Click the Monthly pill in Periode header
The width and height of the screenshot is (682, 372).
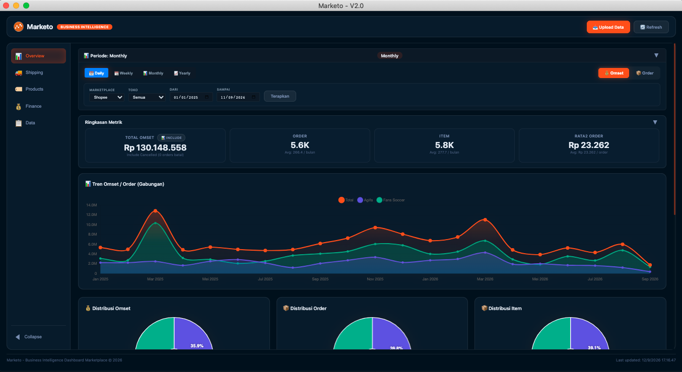pyautogui.click(x=390, y=56)
